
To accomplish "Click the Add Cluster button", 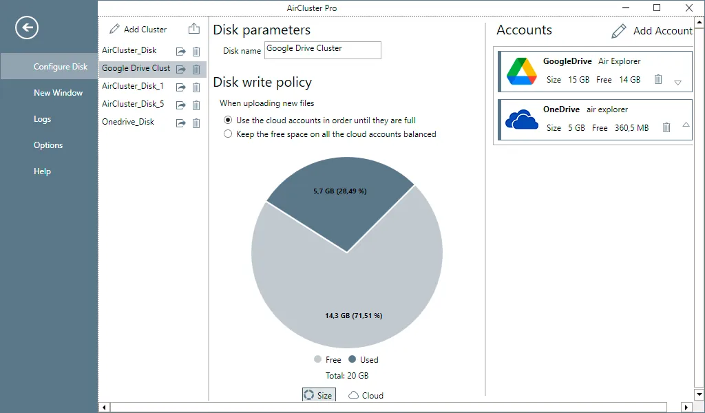I will (x=138, y=29).
